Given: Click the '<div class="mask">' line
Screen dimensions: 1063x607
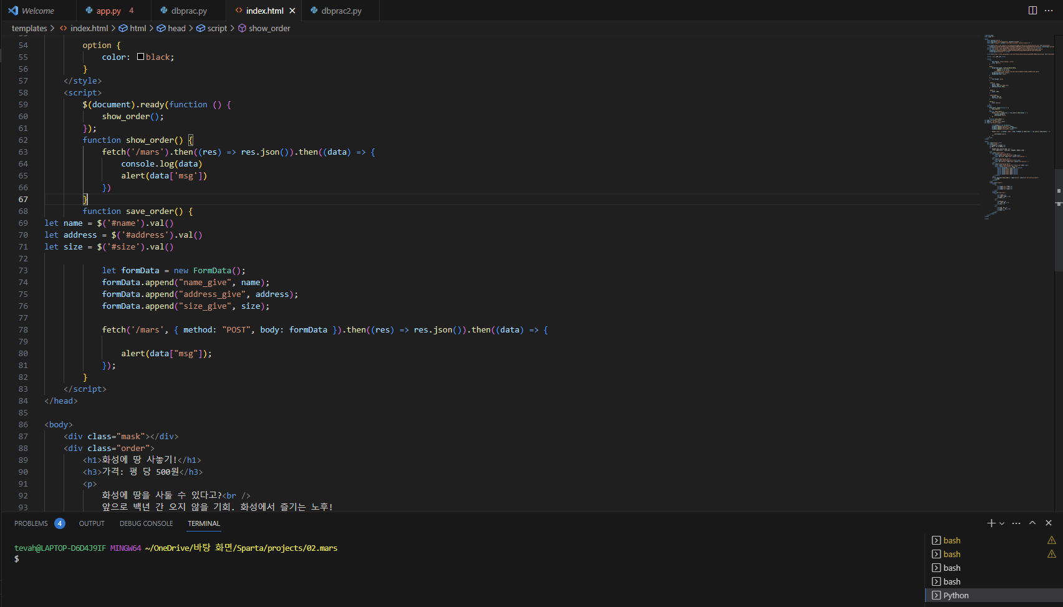Looking at the screenshot, I should point(121,436).
